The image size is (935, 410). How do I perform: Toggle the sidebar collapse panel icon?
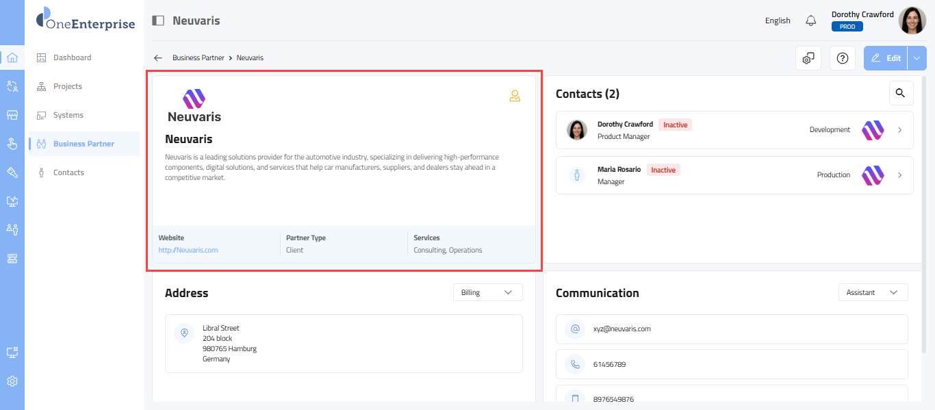(x=158, y=21)
